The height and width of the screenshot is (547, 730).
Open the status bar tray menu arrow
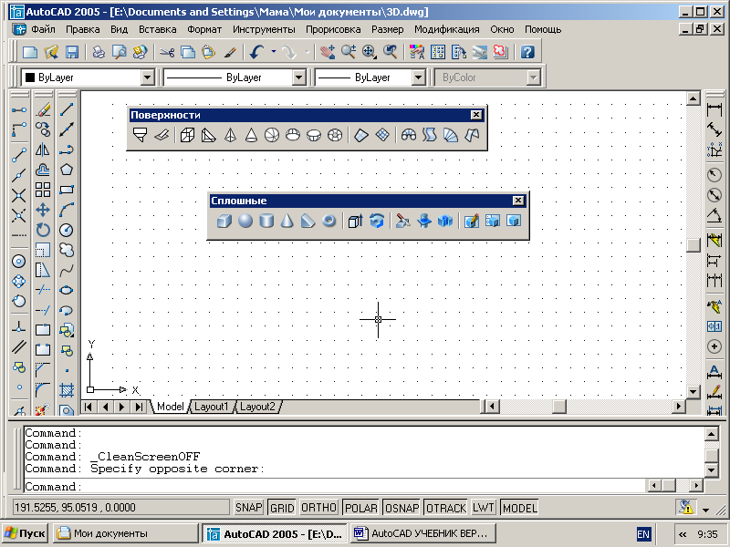(705, 510)
